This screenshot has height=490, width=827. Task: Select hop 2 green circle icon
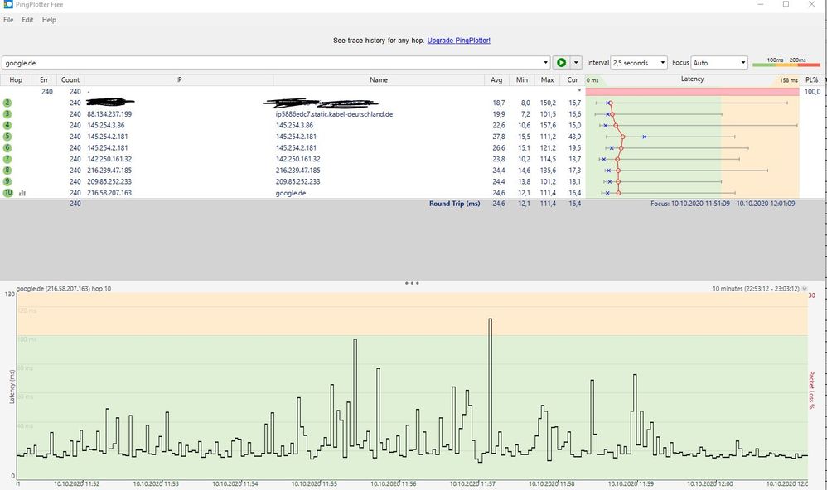pos(7,103)
